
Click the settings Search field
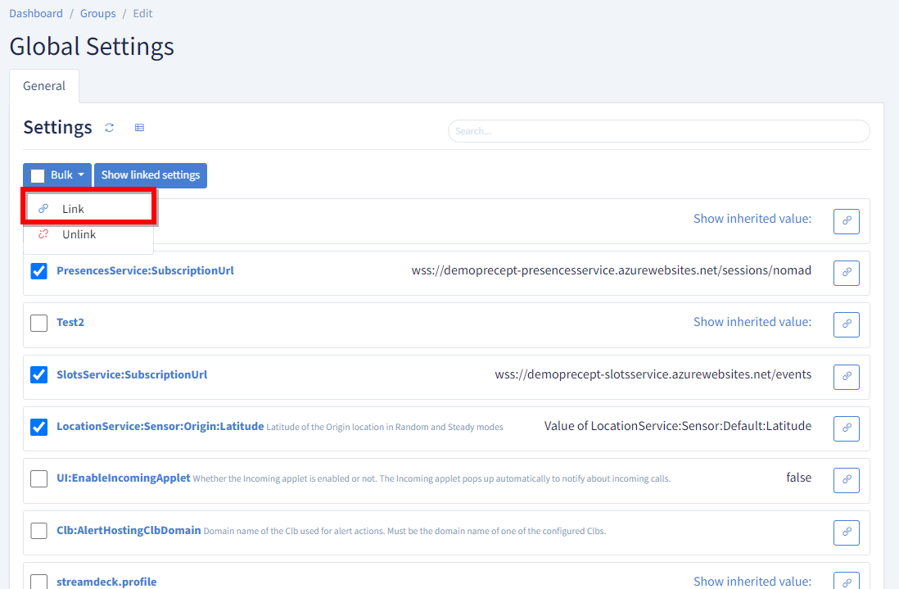coord(658,131)
